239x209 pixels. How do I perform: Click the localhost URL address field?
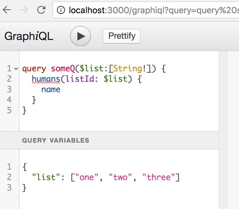click(x=146, y=10)
